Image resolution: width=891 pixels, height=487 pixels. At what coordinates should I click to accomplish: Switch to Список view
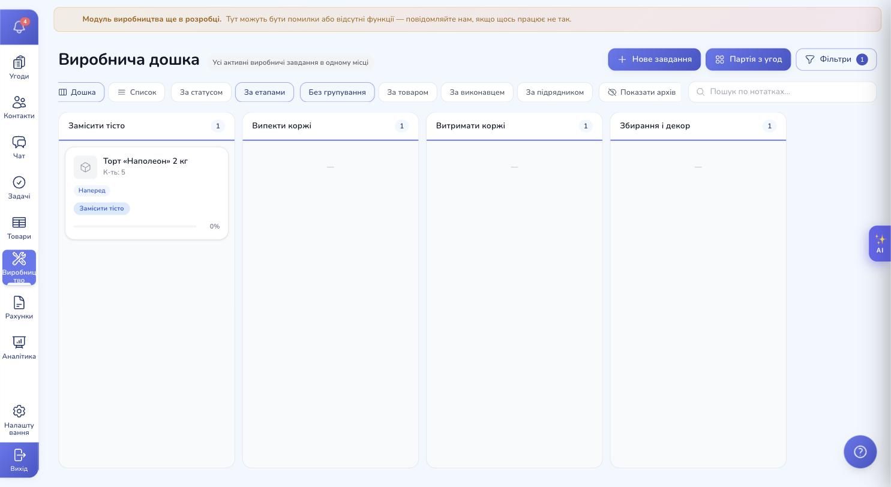(x=137, y=92)
